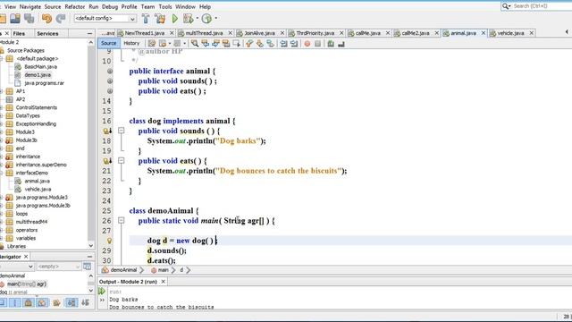
Task: Collapse the sounds() method fold
Action: point(122,131)
